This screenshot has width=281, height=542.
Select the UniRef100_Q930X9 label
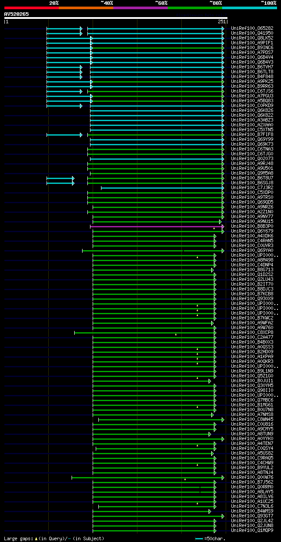(252, 298)
